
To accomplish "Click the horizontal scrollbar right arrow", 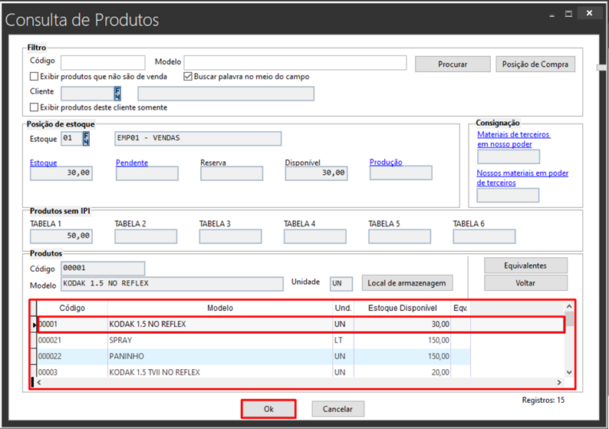I will click(559, 382).
